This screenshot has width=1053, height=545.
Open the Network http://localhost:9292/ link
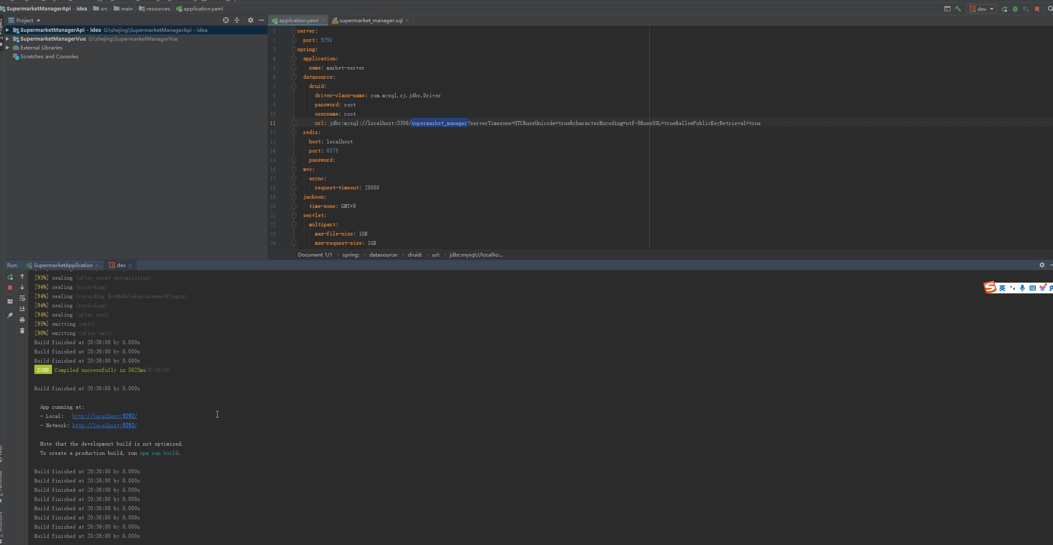click(104, 426)
